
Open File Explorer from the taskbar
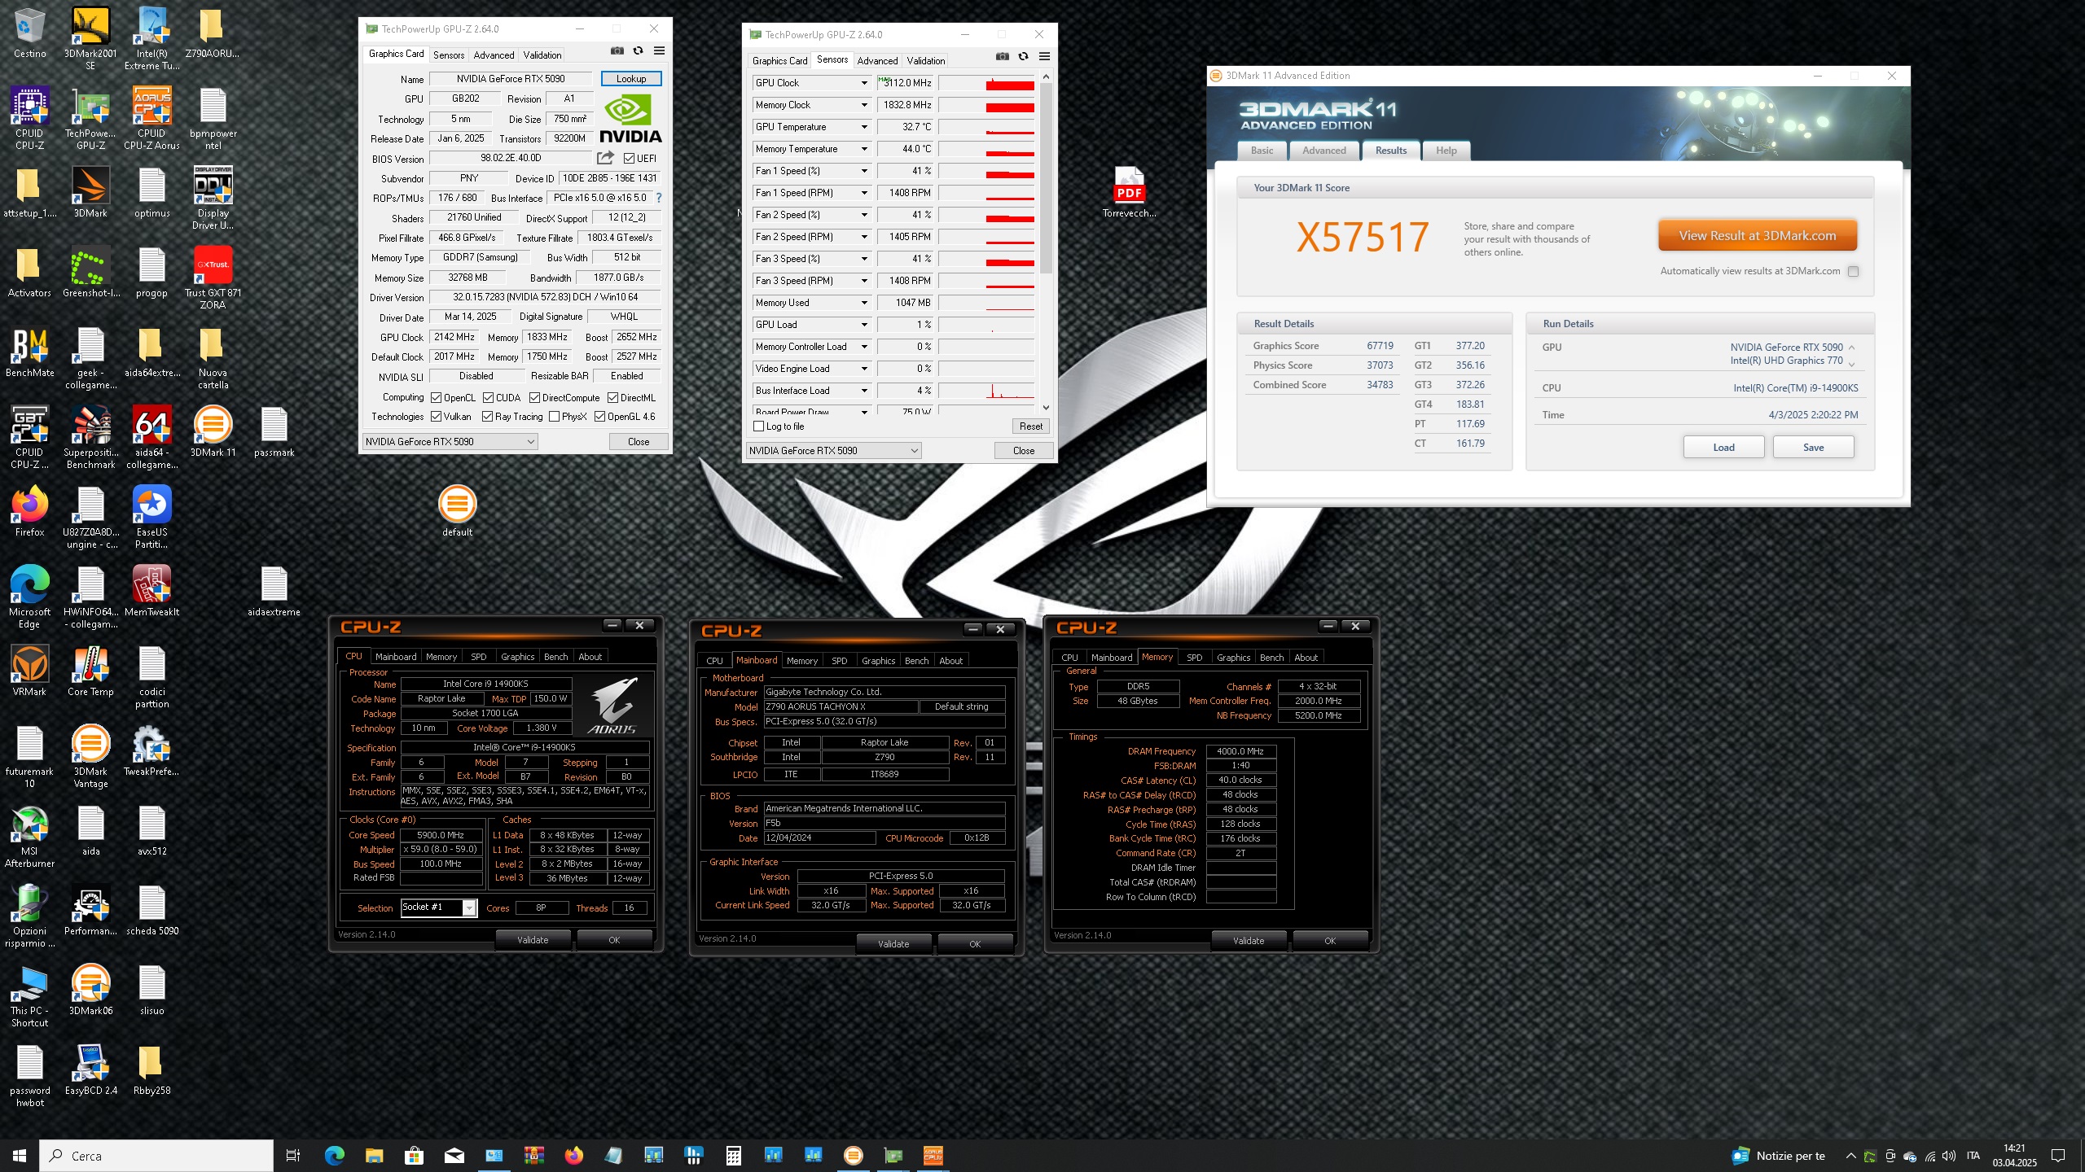(x=374, y=1155)
